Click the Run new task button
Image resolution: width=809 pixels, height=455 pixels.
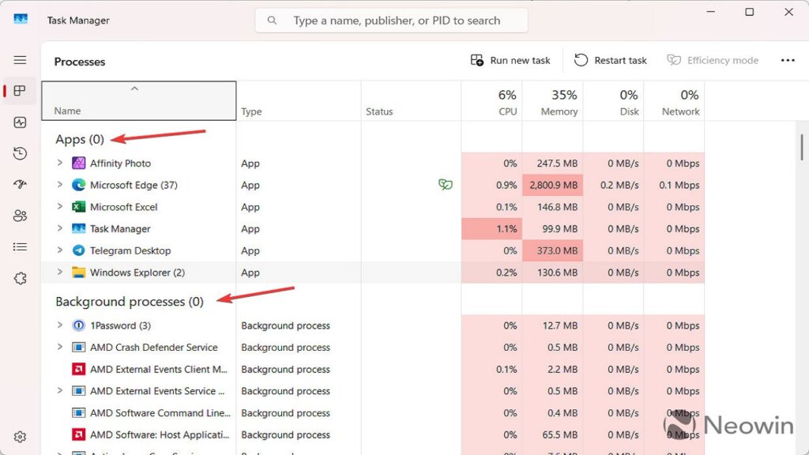click(x=510, y=60)
